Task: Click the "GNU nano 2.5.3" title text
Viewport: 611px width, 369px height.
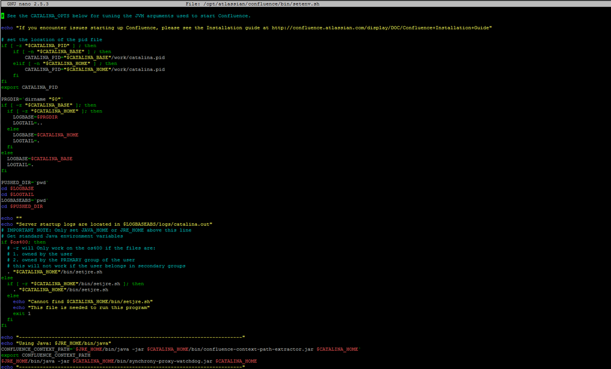Action: point(28,4)
